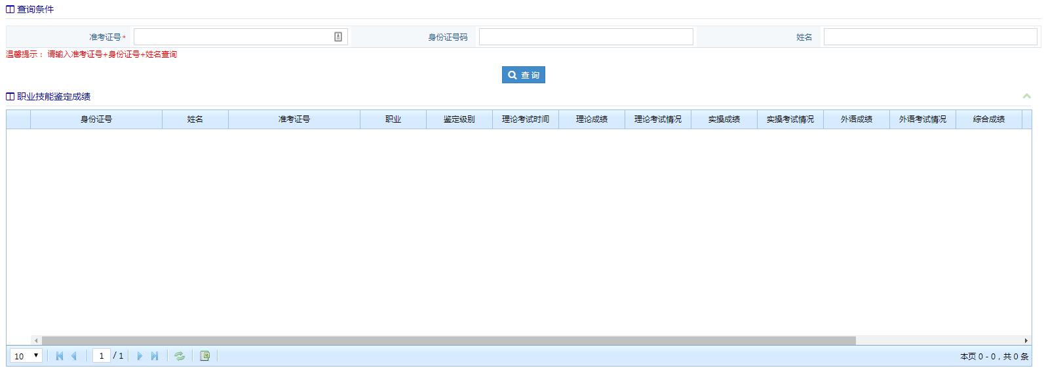Refresh the results grid
Screen dimensions: 1046x381
tap(180, 356)
